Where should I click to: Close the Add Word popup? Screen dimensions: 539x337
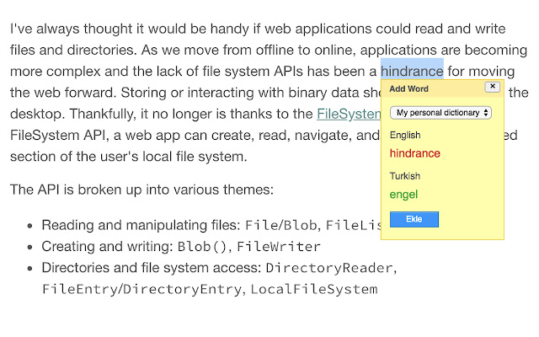(492, 87)
